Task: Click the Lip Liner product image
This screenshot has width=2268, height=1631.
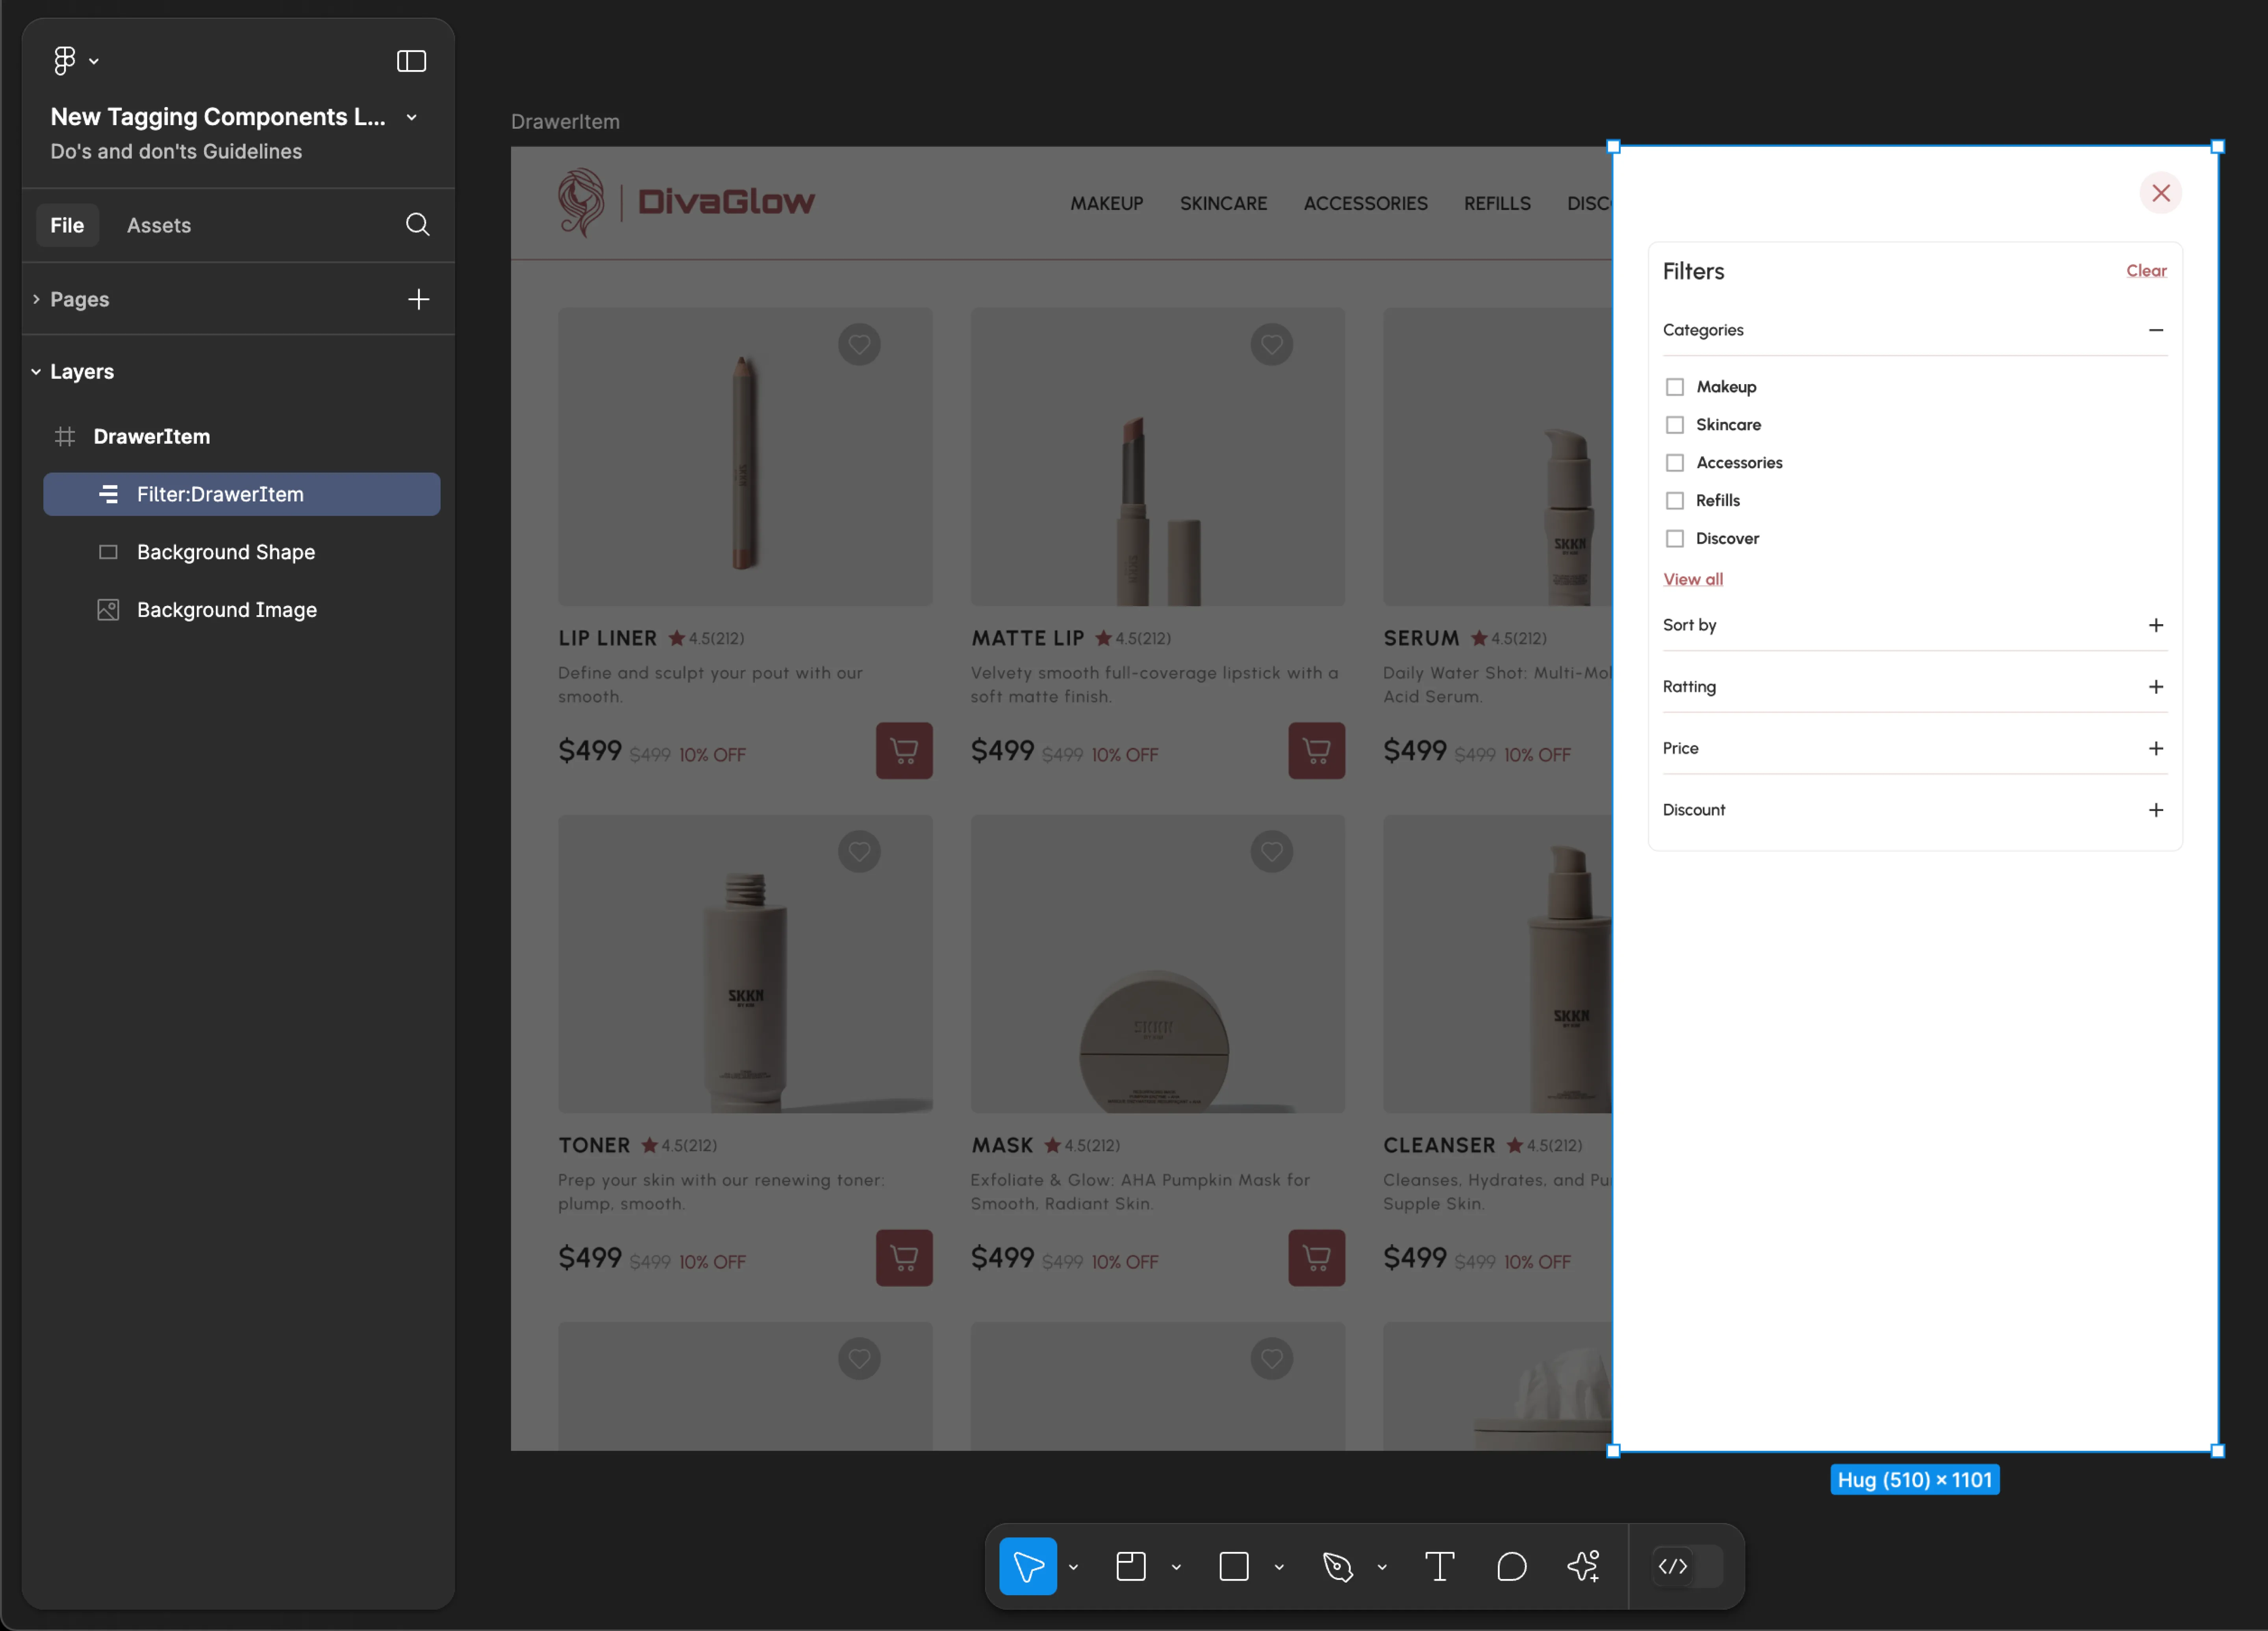Action: (x=745, y=457)
